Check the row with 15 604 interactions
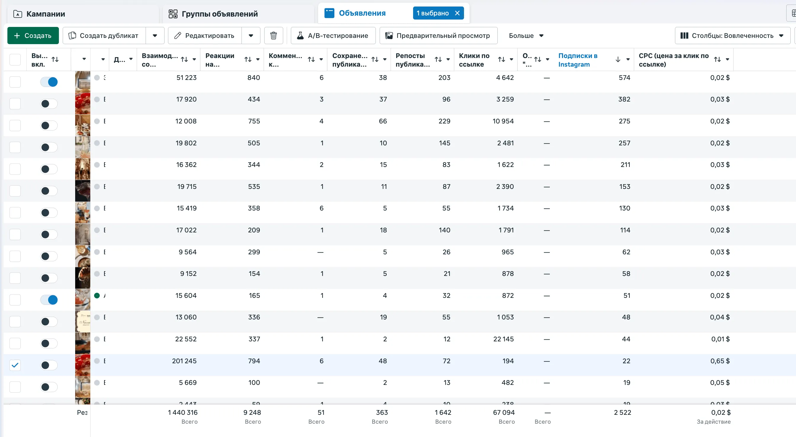This screenshot has width=796, height=437. click(15, 300)
